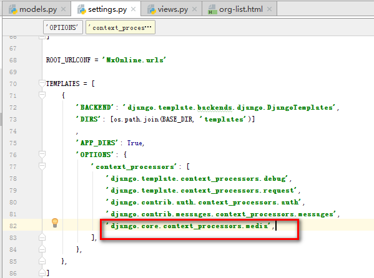Click the messages.context_processors.messages string
The height and width of the screenshot is (278, 374).
[221, 214]
